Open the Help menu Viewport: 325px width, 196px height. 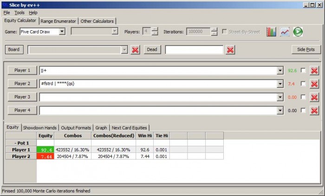[33, 13]
